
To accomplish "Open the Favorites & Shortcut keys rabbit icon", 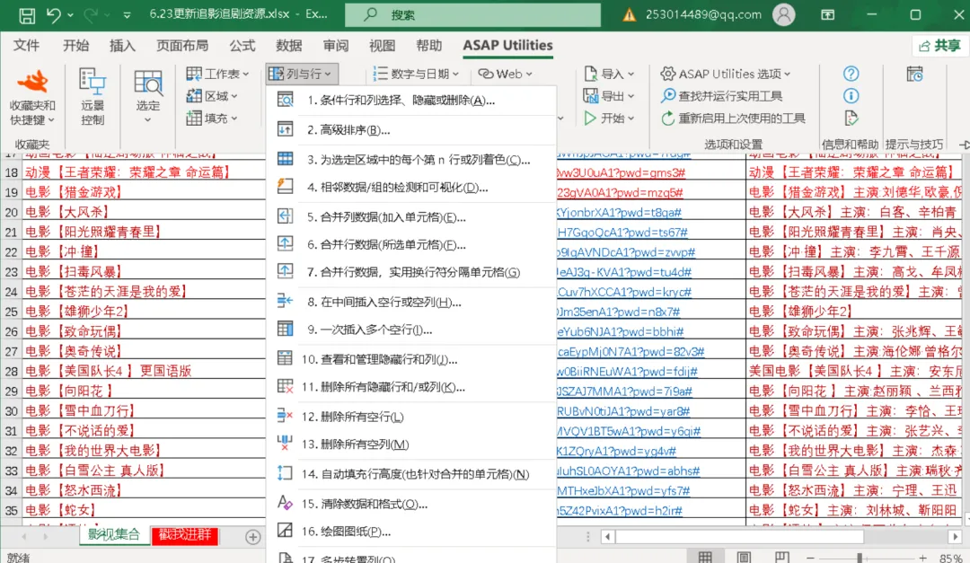I will pyautogui.click(x=32, y=82).
